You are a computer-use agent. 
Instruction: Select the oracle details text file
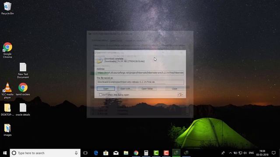[23, 109]
